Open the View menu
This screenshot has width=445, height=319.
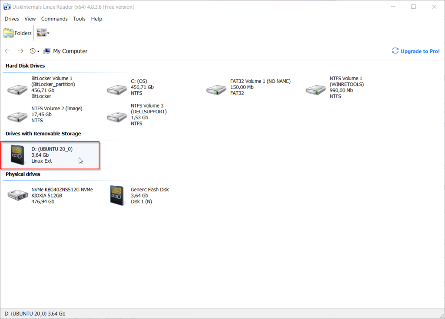[x=30, y=19]
